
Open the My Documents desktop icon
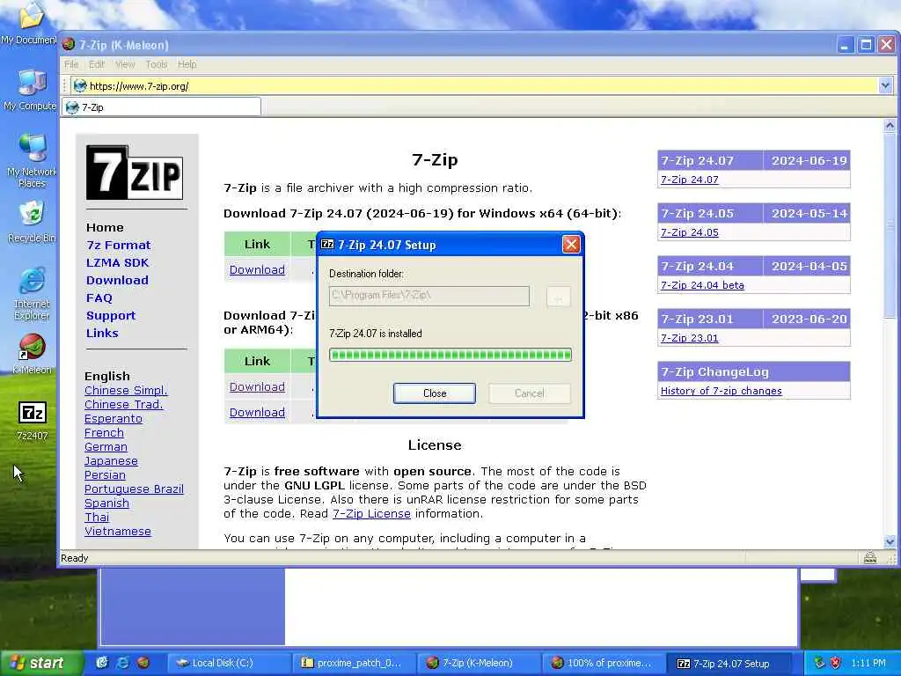30,23
